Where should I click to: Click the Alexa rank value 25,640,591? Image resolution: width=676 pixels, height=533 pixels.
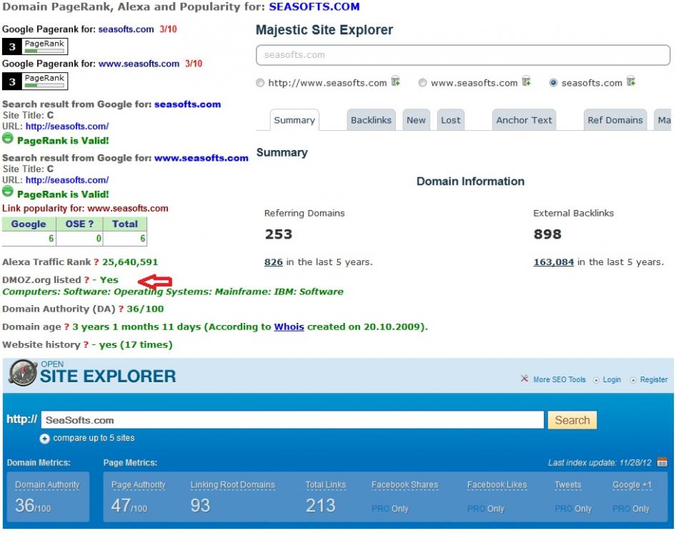click(130, 262)
